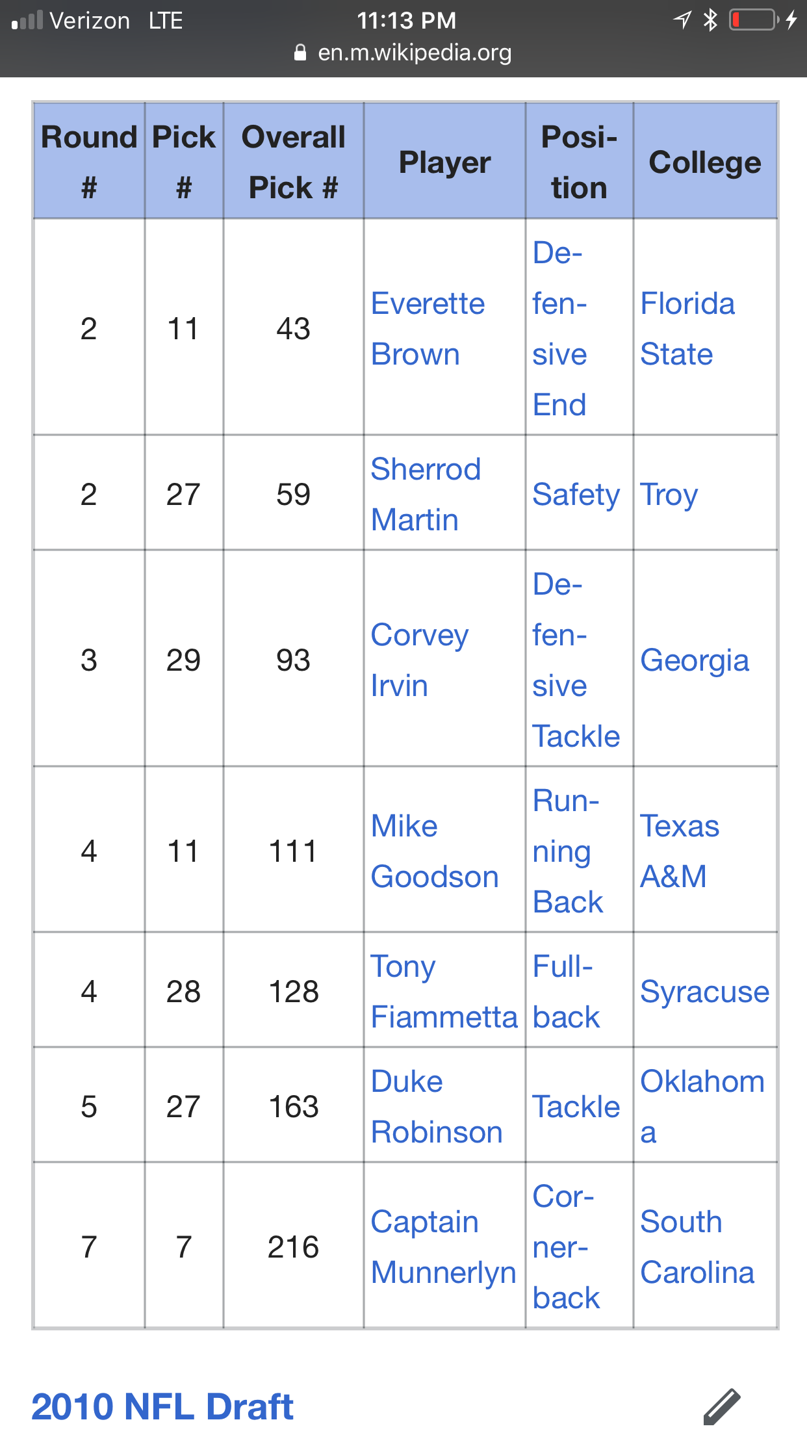Image resolution: width=807 pixels, height=1435 pixels.
Task: Open the Corvey Irvin link
Action: point(420,660)
